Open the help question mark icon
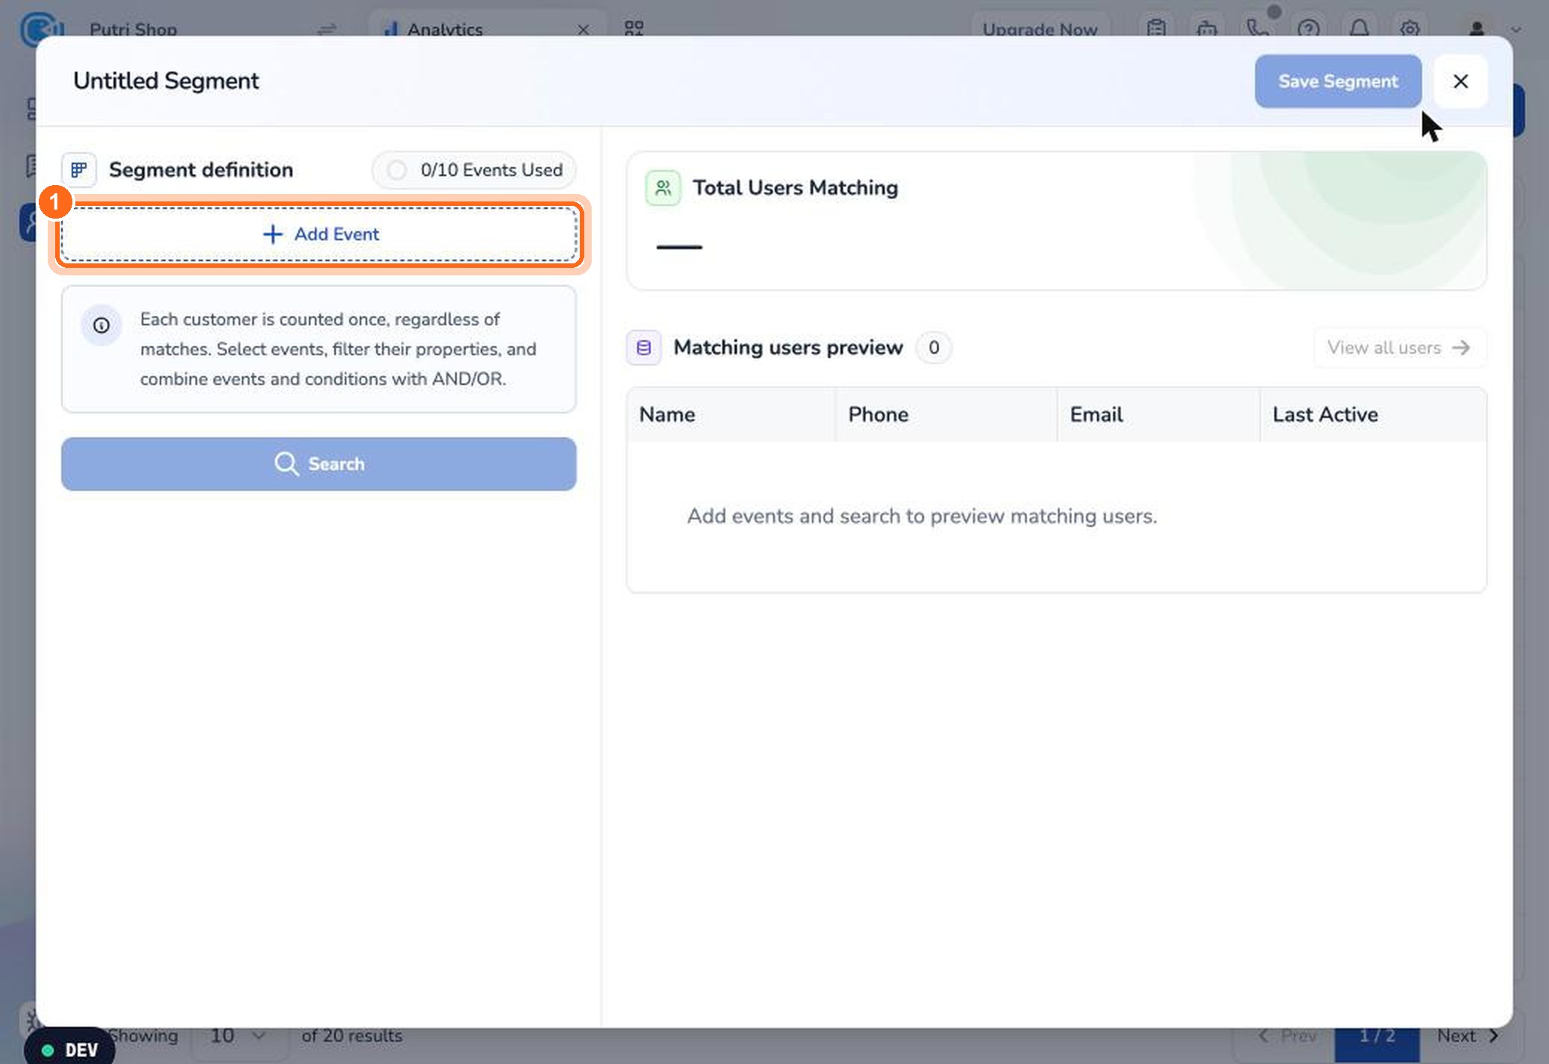 click(1309, 29)
